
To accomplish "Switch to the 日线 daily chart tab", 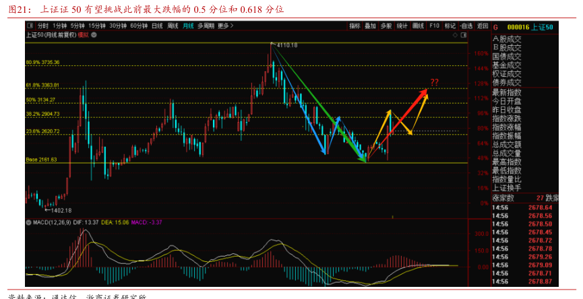I will tap(156, 26).
